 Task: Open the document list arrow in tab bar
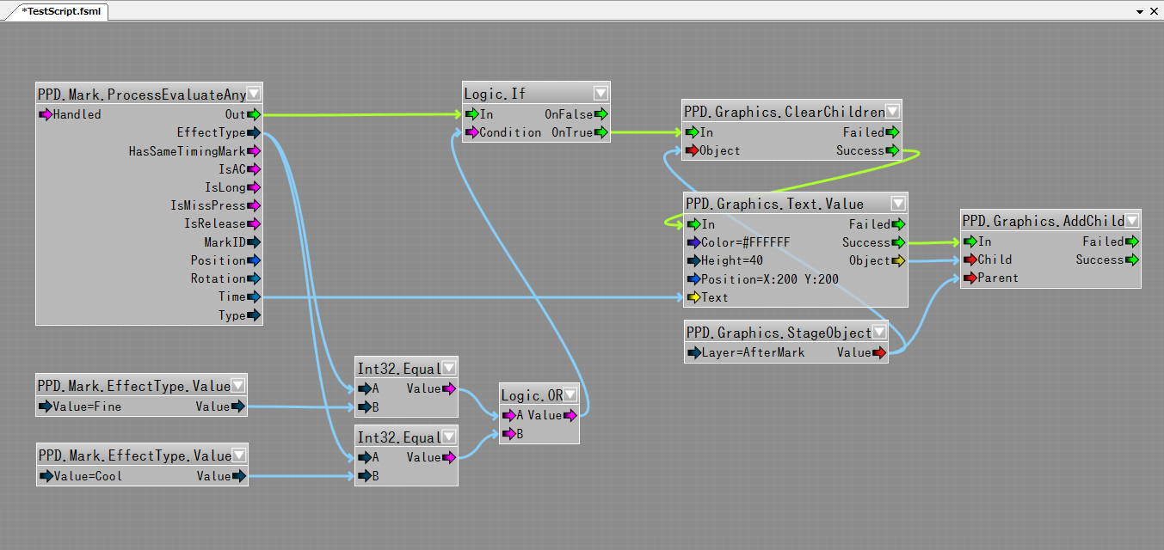click(1140, 11)
